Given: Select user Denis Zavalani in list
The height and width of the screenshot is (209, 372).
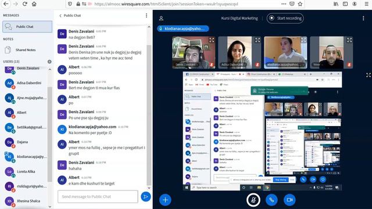Looking at the screenshot, I should coord(26,69).
